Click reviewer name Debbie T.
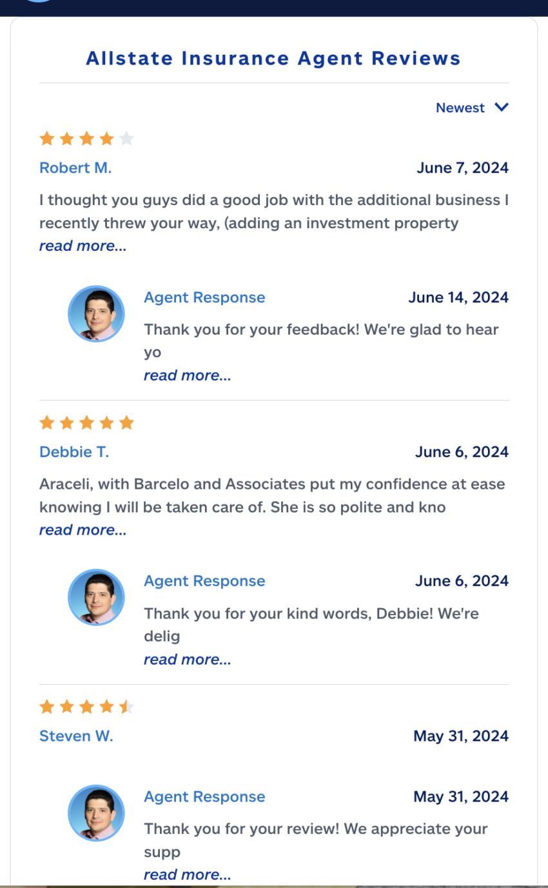The image size is (548, 888). (x=74, y=452)
